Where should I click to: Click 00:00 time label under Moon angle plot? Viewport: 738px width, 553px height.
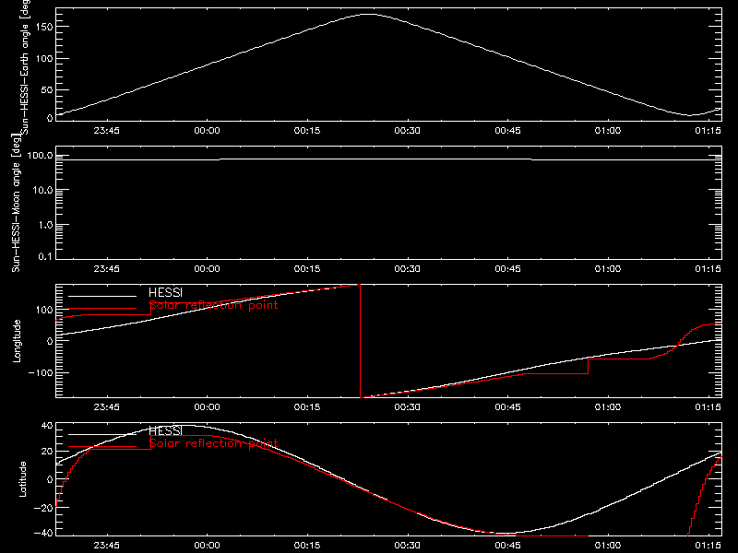[x=207, y=269]
